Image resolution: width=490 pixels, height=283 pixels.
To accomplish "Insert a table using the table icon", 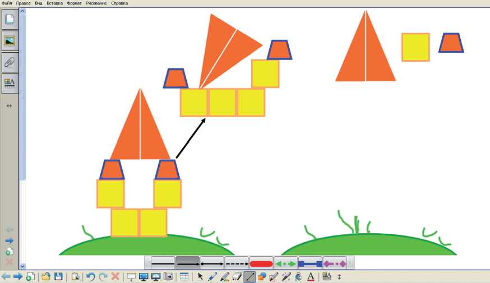I will coord(184,277).
